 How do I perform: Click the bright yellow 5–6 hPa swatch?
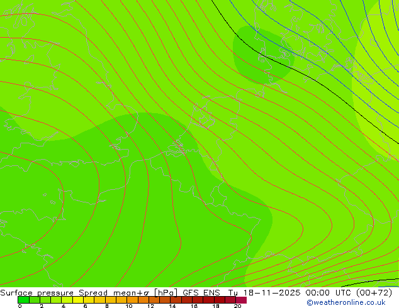point(78,300)
